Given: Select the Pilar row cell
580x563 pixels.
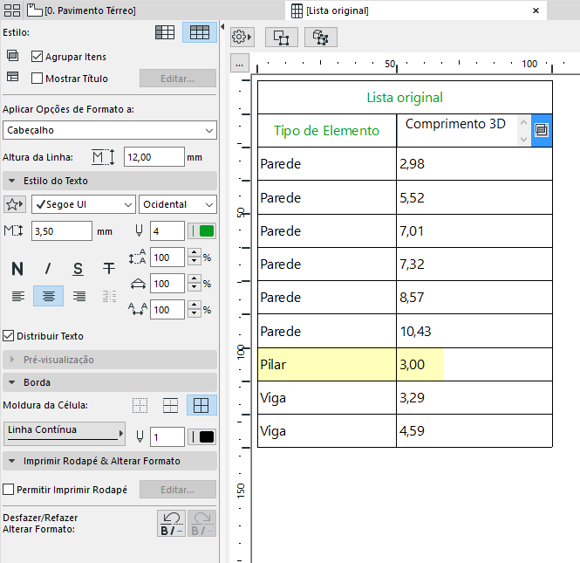Looking at the screenshot, I should click(x=326, y=364).
